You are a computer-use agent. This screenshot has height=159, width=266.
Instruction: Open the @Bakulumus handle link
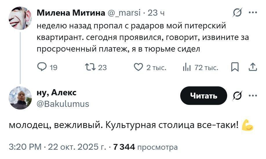point(63,104)
